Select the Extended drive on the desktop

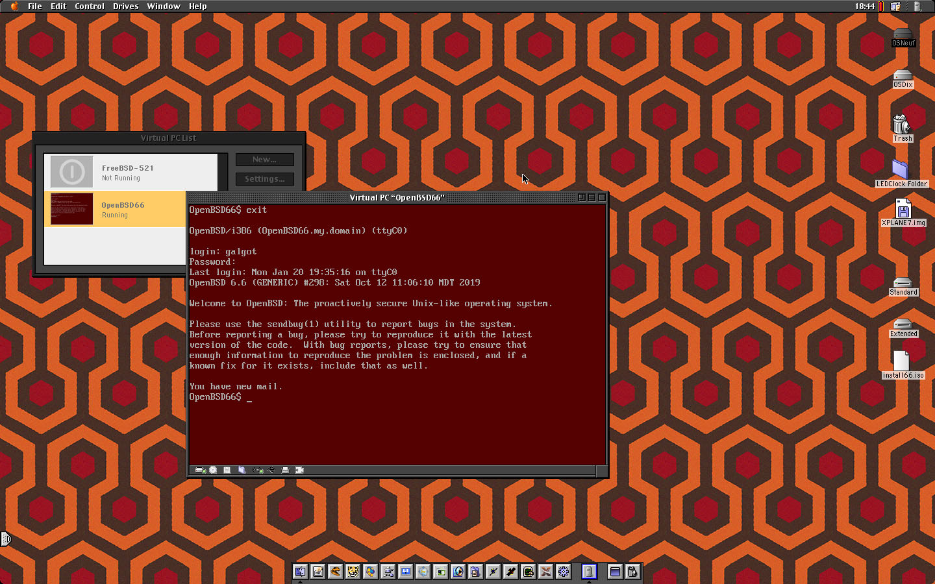[903, 328]
